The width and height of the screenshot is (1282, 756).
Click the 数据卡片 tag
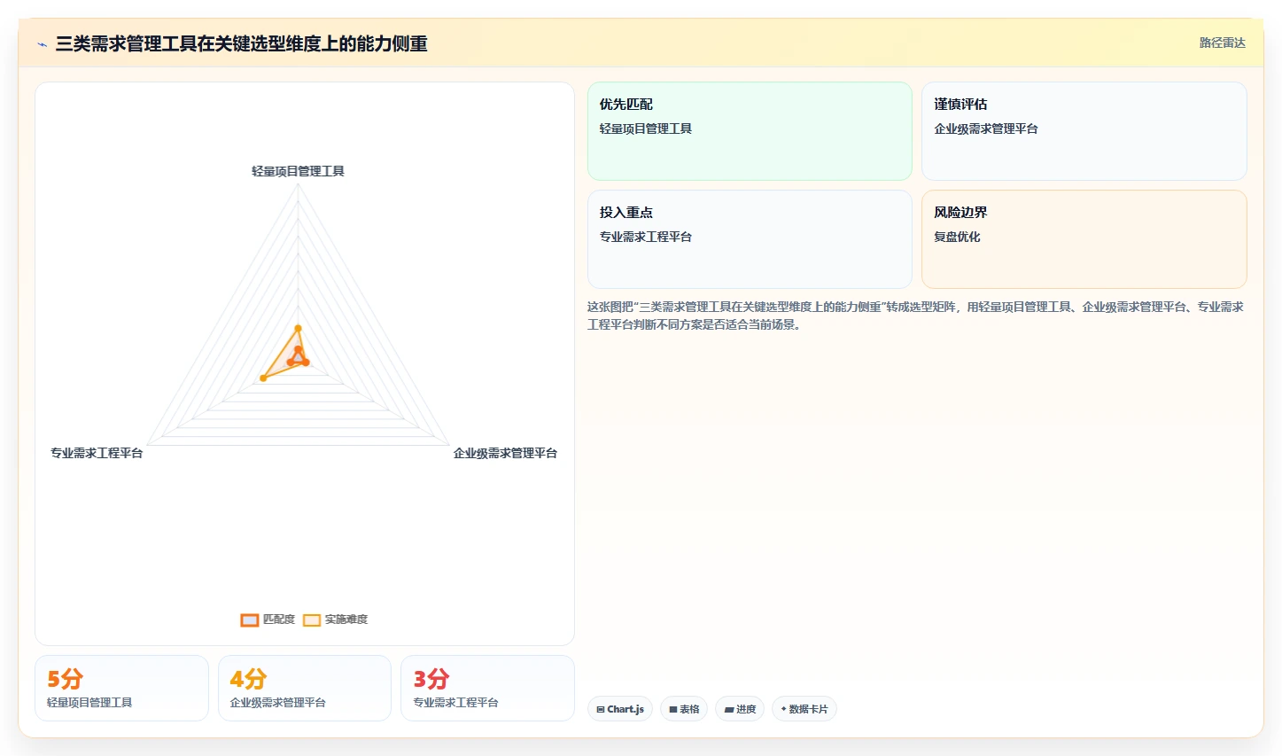pos(804,709)
